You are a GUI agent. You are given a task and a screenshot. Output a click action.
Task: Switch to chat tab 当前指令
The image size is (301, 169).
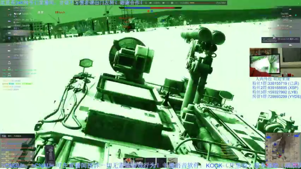[x=17, y=136]
